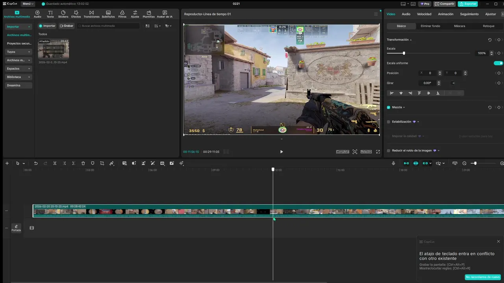Select the Retoque sub-tab
Screen dimensions: 504x283
(489, 26)
